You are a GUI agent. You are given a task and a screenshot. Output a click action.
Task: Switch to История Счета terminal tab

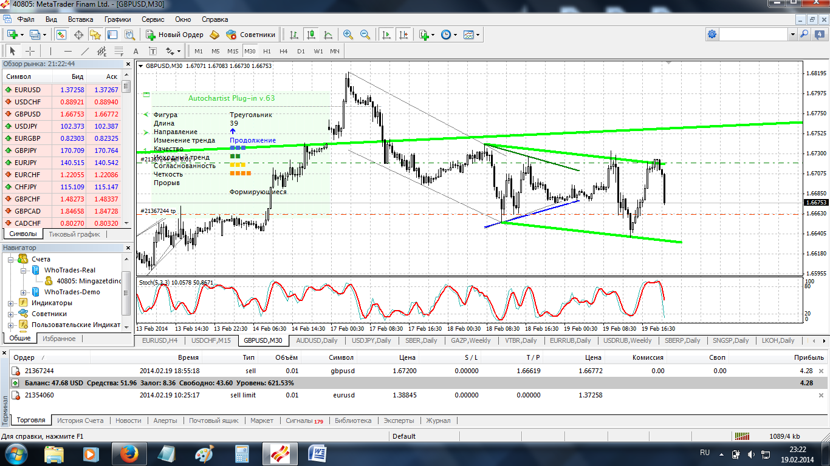(80, 420)
